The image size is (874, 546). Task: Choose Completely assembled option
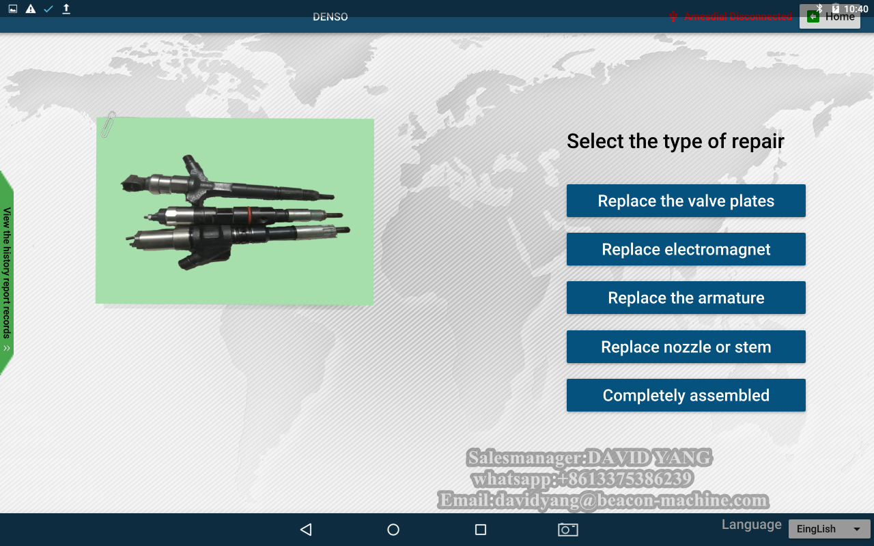point(686,396)
